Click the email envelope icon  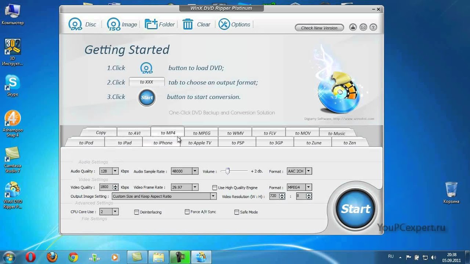pyautogui.click(x=363, y=27)
